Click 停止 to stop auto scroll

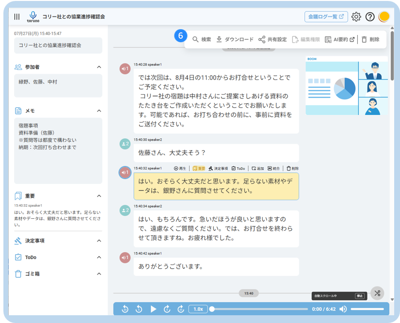(x=360, y=296)
